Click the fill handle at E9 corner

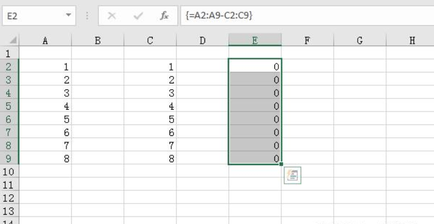coord(281,164)
